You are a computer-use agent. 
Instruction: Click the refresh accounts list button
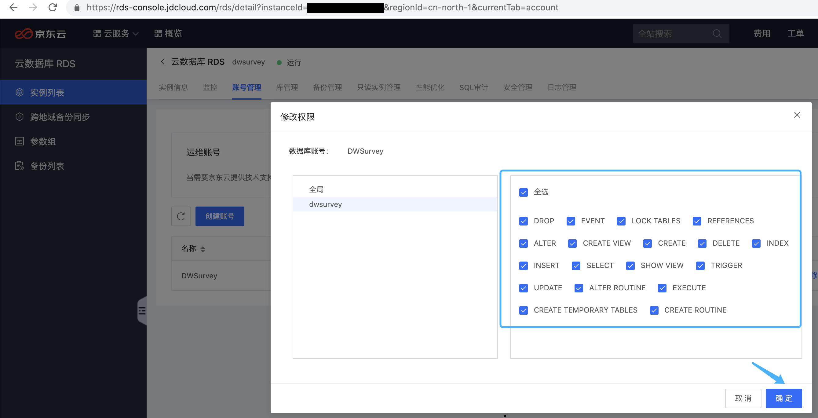pyautogui.click(x=181, y=216)
